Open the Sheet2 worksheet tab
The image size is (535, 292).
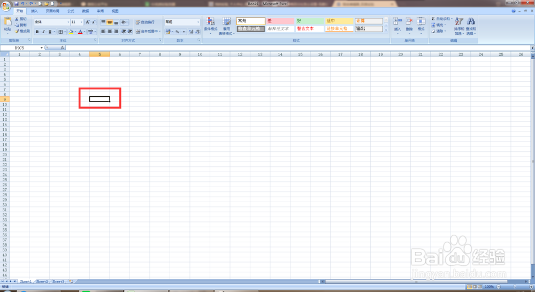pyautogui.click(x=42, y=281)
